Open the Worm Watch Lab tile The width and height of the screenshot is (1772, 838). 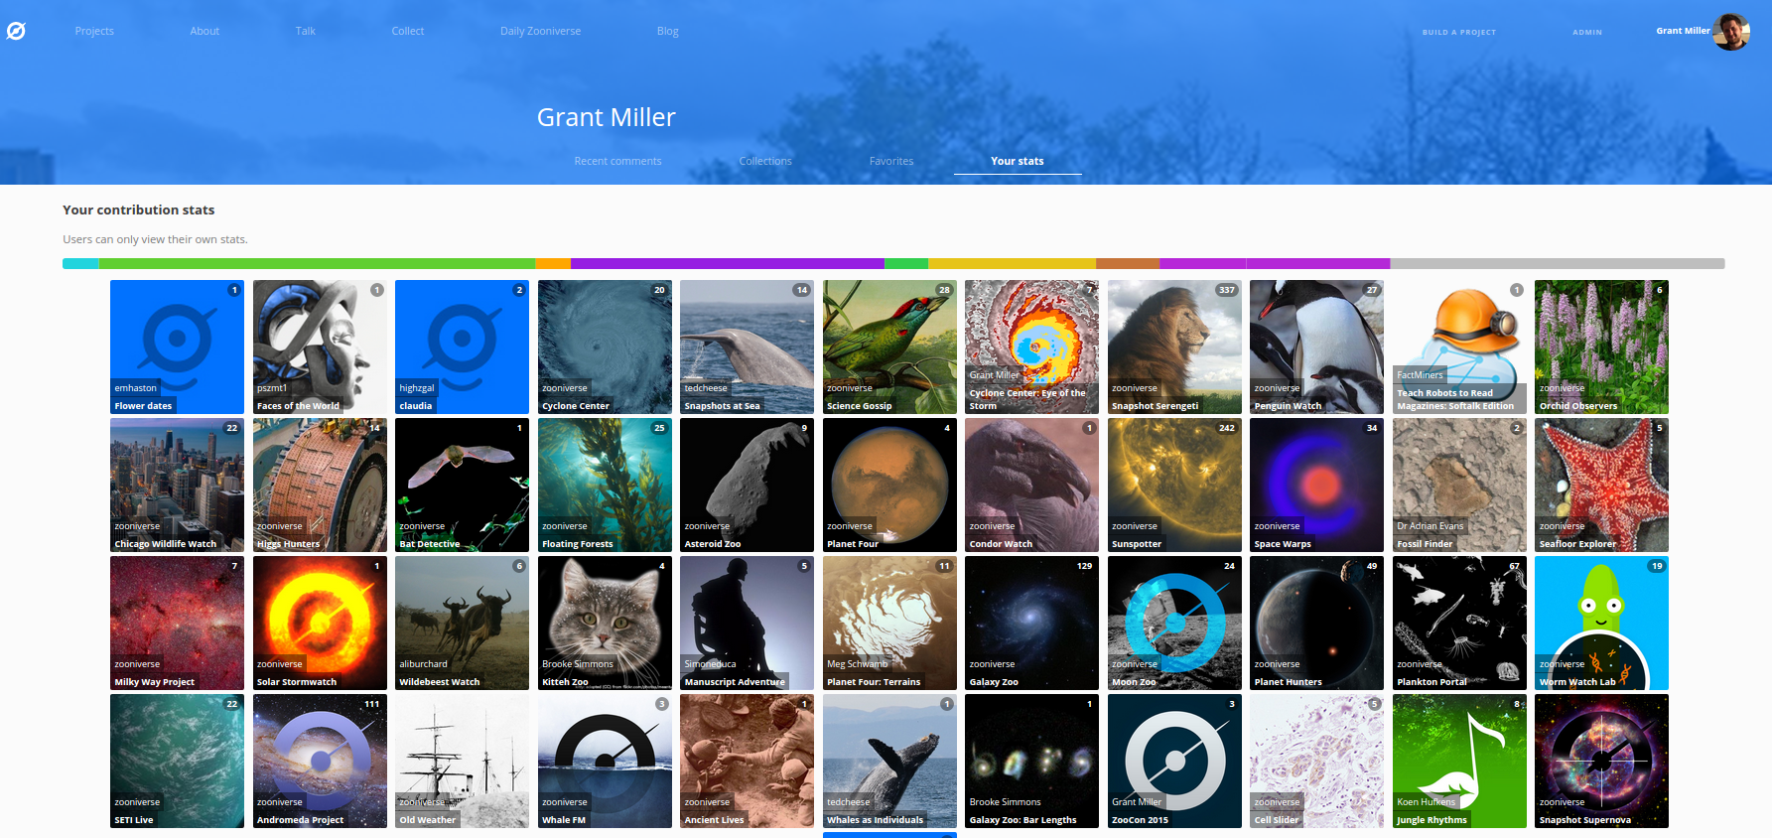[1600, 623]
